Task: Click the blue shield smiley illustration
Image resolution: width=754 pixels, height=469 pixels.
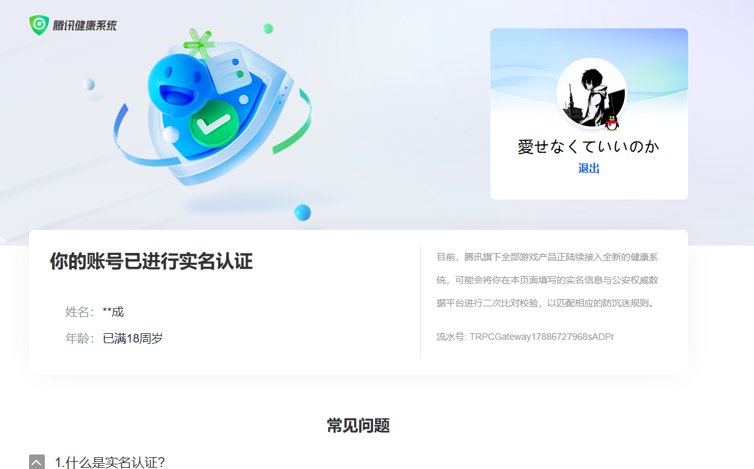Action: (212, 108)
